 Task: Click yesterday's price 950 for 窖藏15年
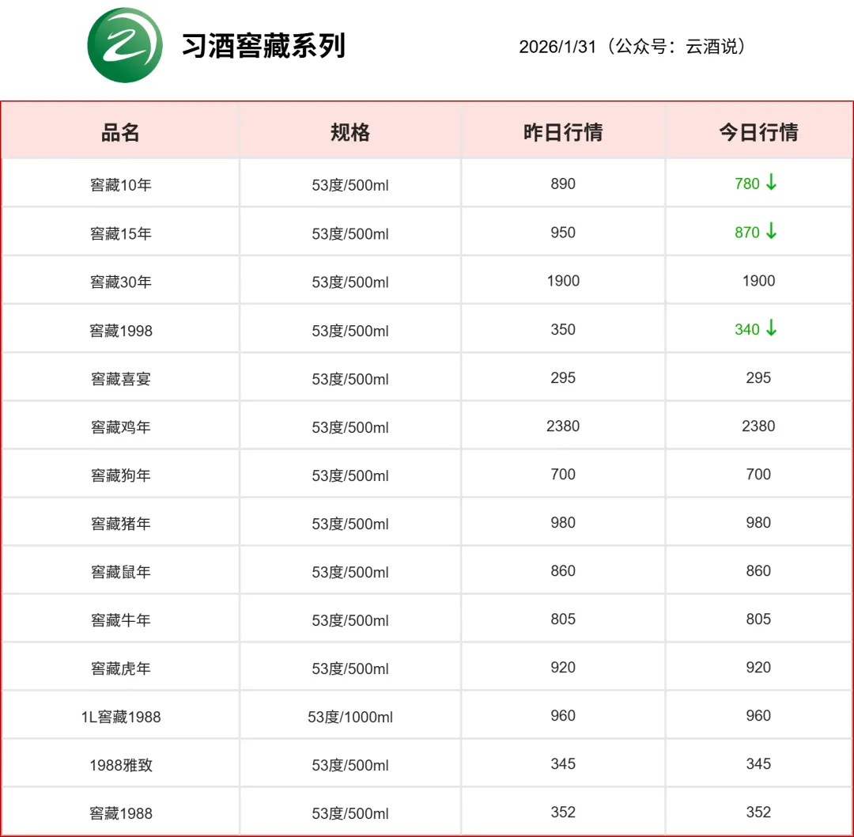[563, 232]
